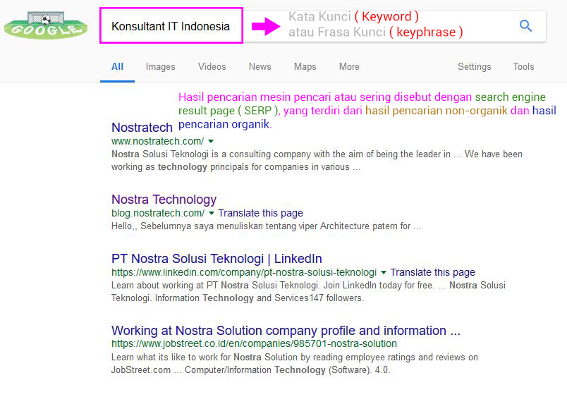Click Translate this page for the LinkedIn result
The width and height of the screenshot is (567, 397).
pyautogui.click(x=432, y=272)
